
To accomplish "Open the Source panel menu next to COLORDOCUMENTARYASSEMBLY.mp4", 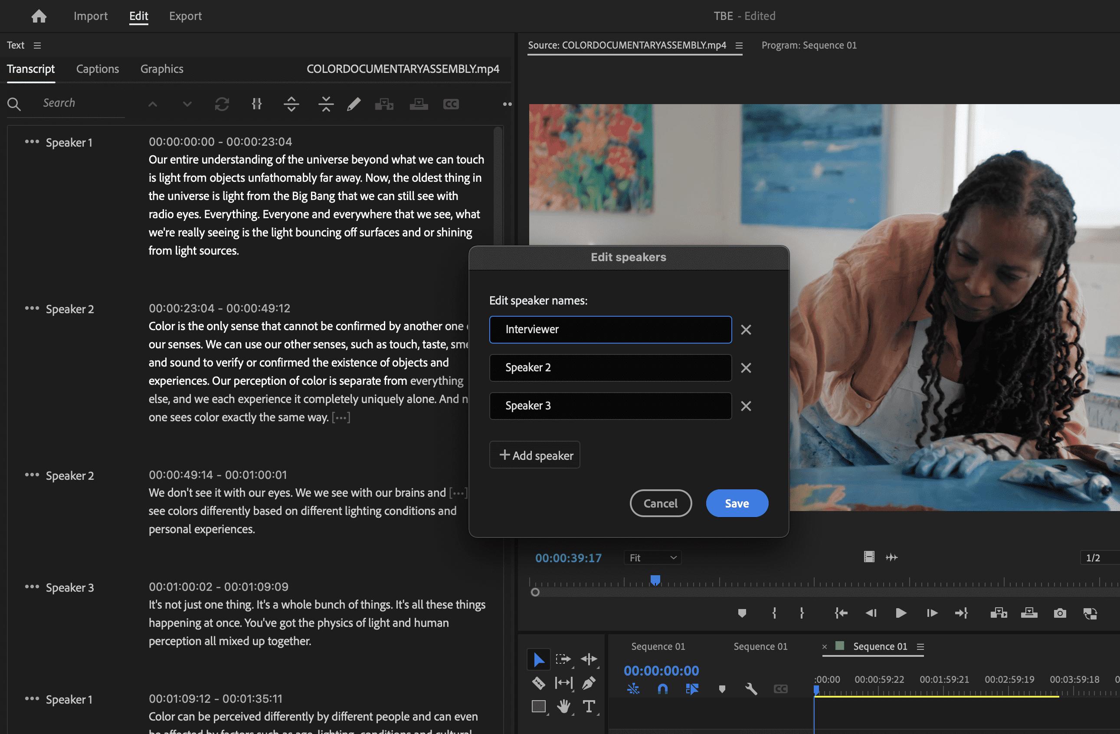I will click(738, 46).
